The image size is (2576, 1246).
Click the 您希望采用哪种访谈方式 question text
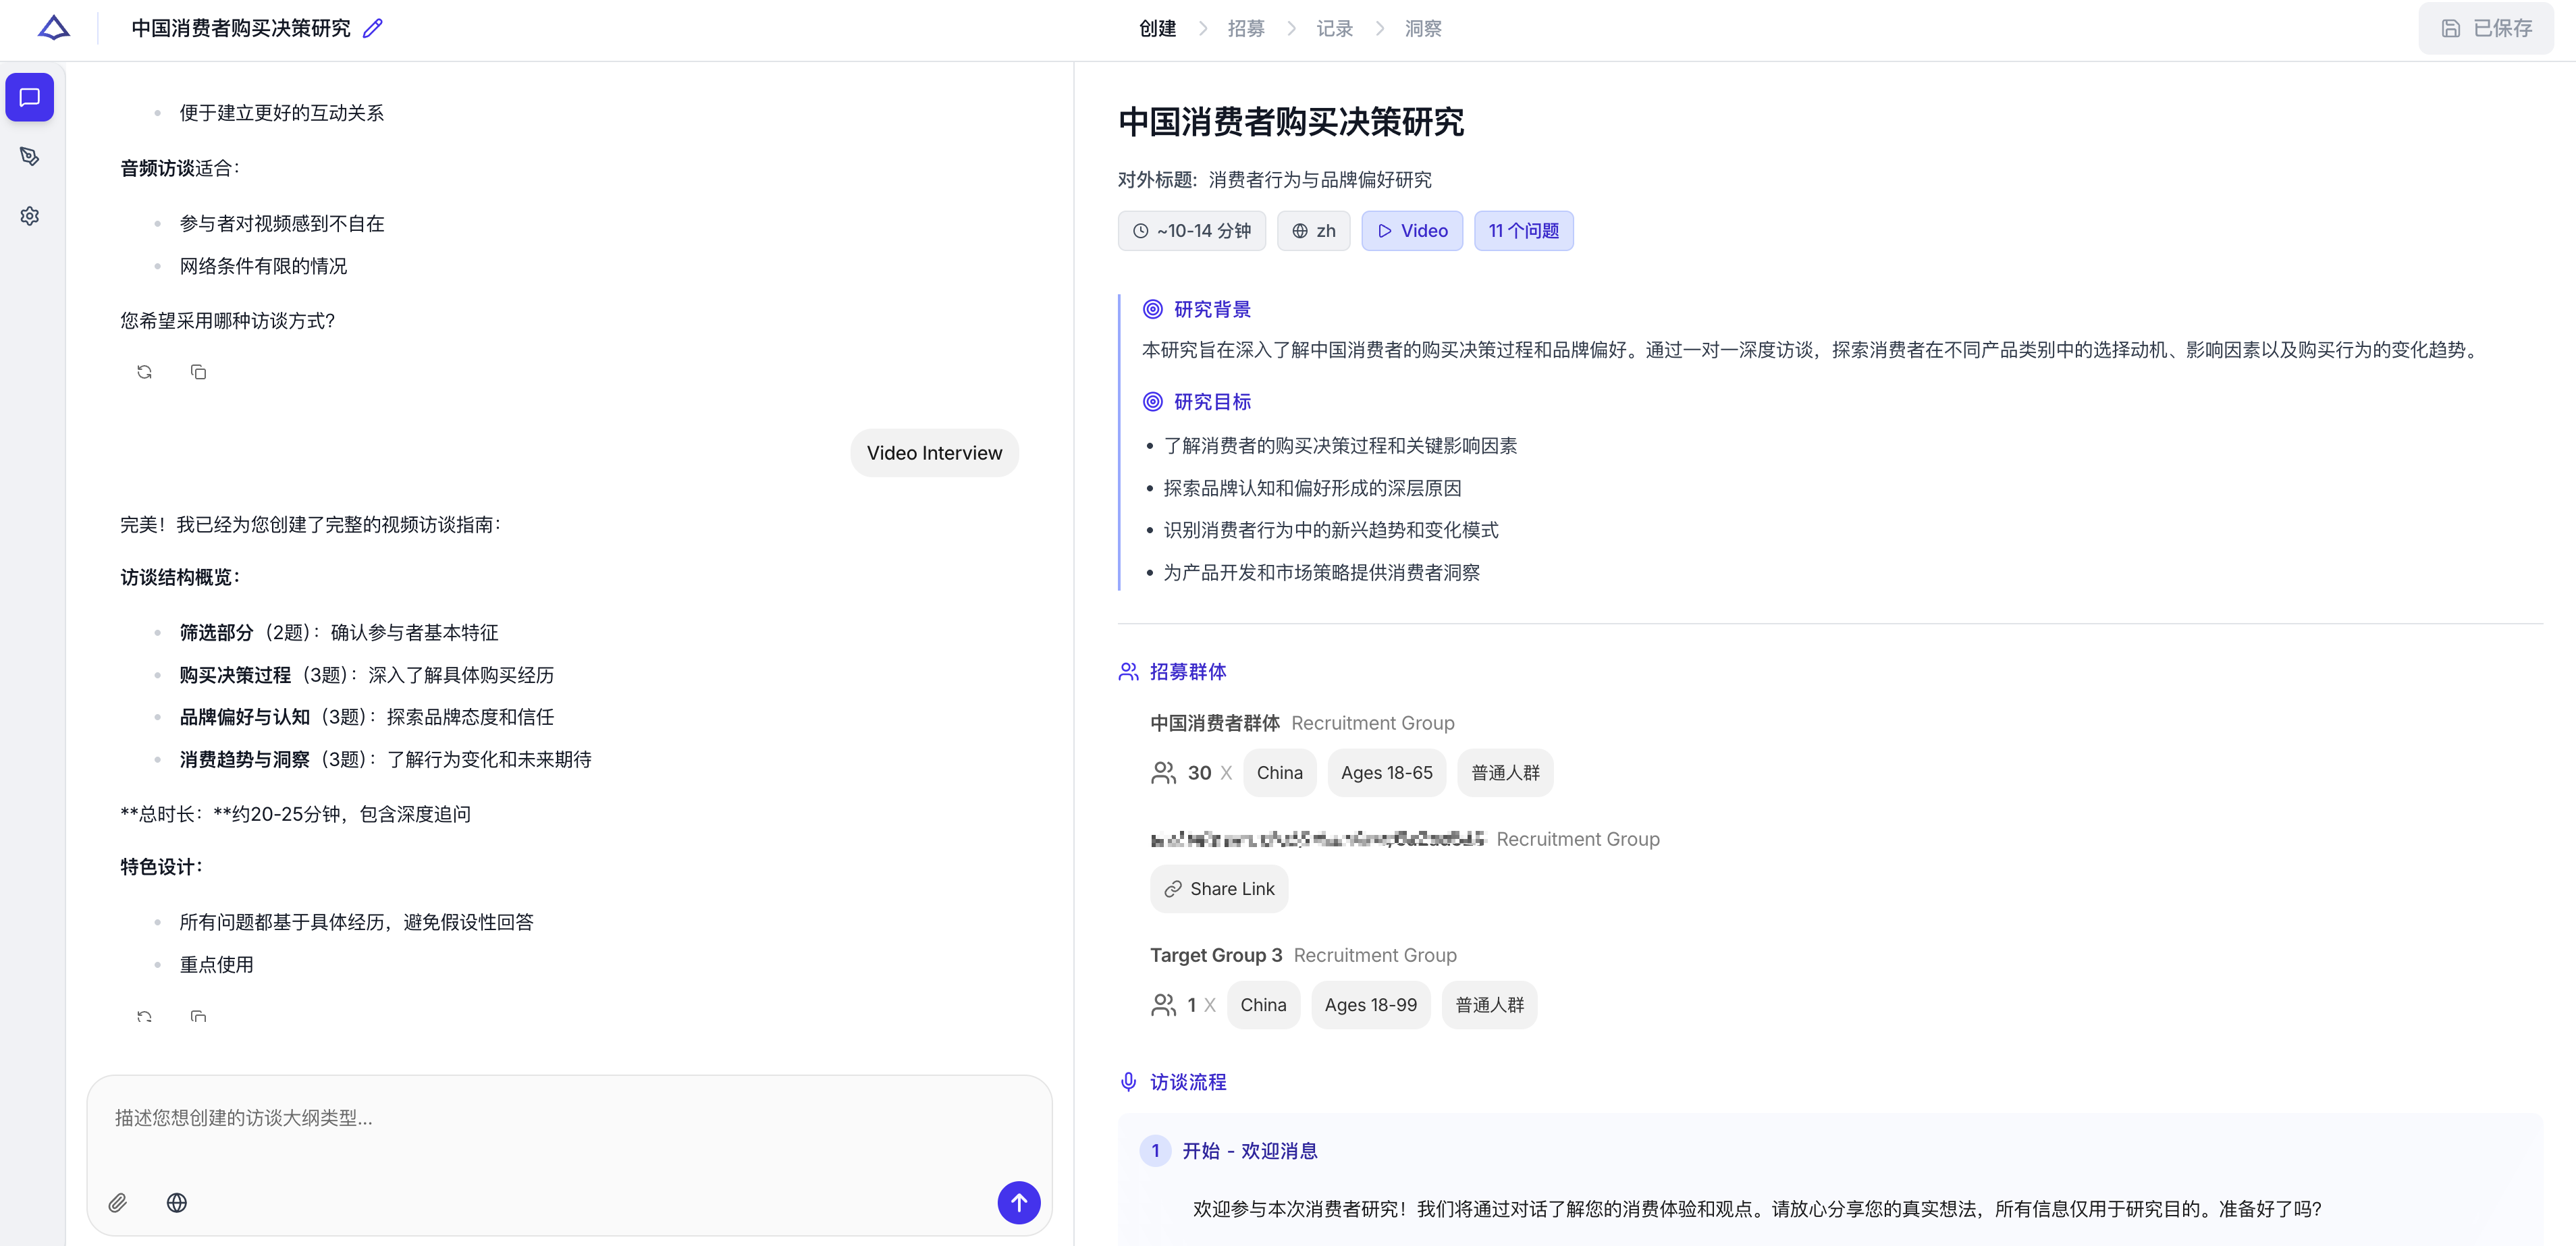click(228, 321)
